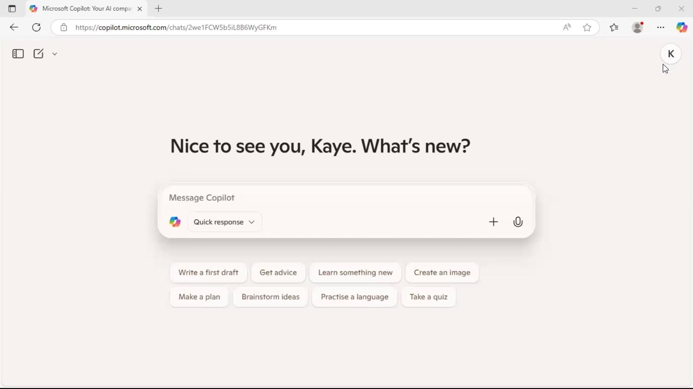Screen dimensions: 693x389
Task: Click the Take a quiz suggestion
Action: pos(429,297)
